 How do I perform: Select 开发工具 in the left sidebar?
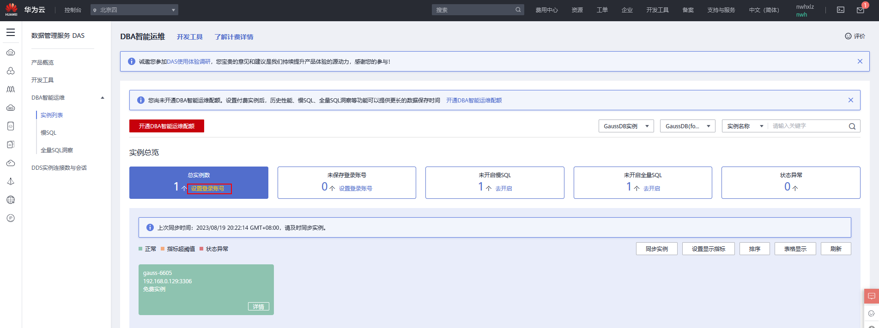point(42,80)
